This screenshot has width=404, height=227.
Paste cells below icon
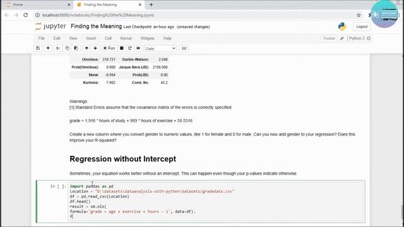click(76, 49)
